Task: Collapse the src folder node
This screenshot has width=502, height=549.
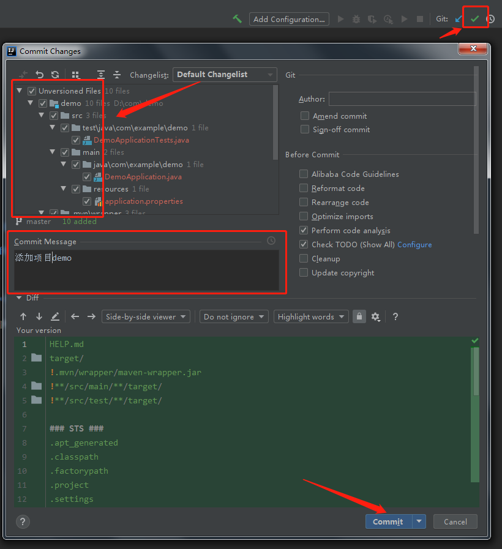Action: click(42, 115)
